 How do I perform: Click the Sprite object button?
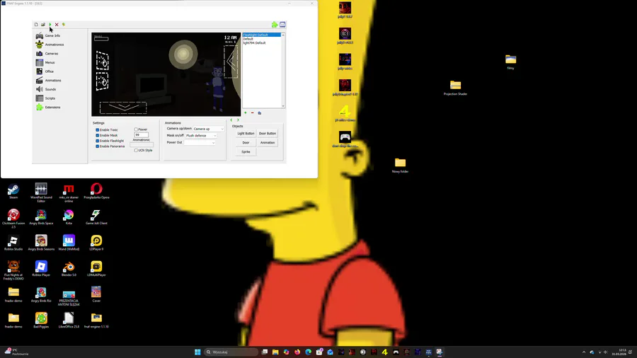[246, 152]
